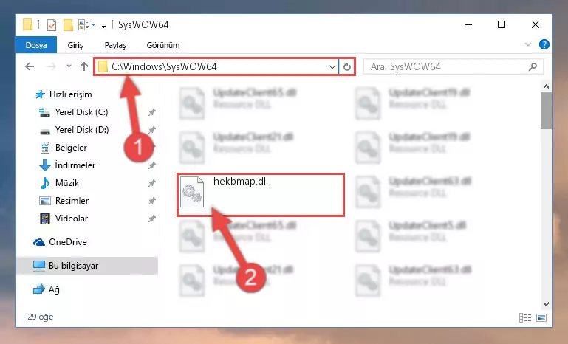Refresh the SysWOW64 folder view
Image resolution: width=568 pixels, height=344 pixels.
[x=346, y=67]
